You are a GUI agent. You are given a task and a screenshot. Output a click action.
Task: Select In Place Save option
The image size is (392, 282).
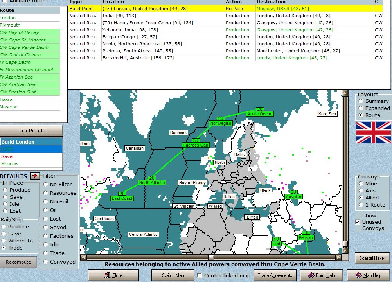coord(5,197)
